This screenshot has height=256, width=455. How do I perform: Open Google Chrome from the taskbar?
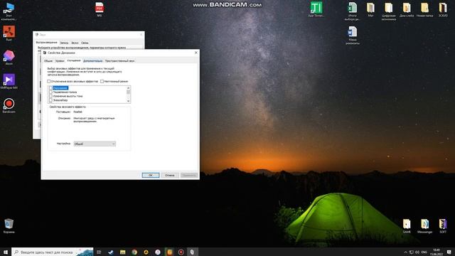tap(134, 252)
